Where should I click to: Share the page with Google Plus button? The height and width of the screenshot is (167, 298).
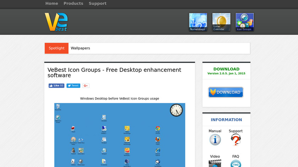click(x=86, y=86)
